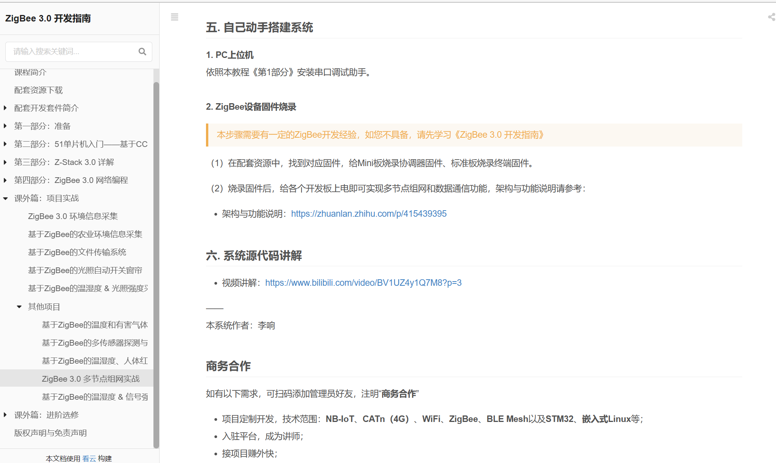The width and height of the screenshot is (776, 463).
Task: Click the share icon at top right
Action: pyautogui.click(x=771, y=17)
